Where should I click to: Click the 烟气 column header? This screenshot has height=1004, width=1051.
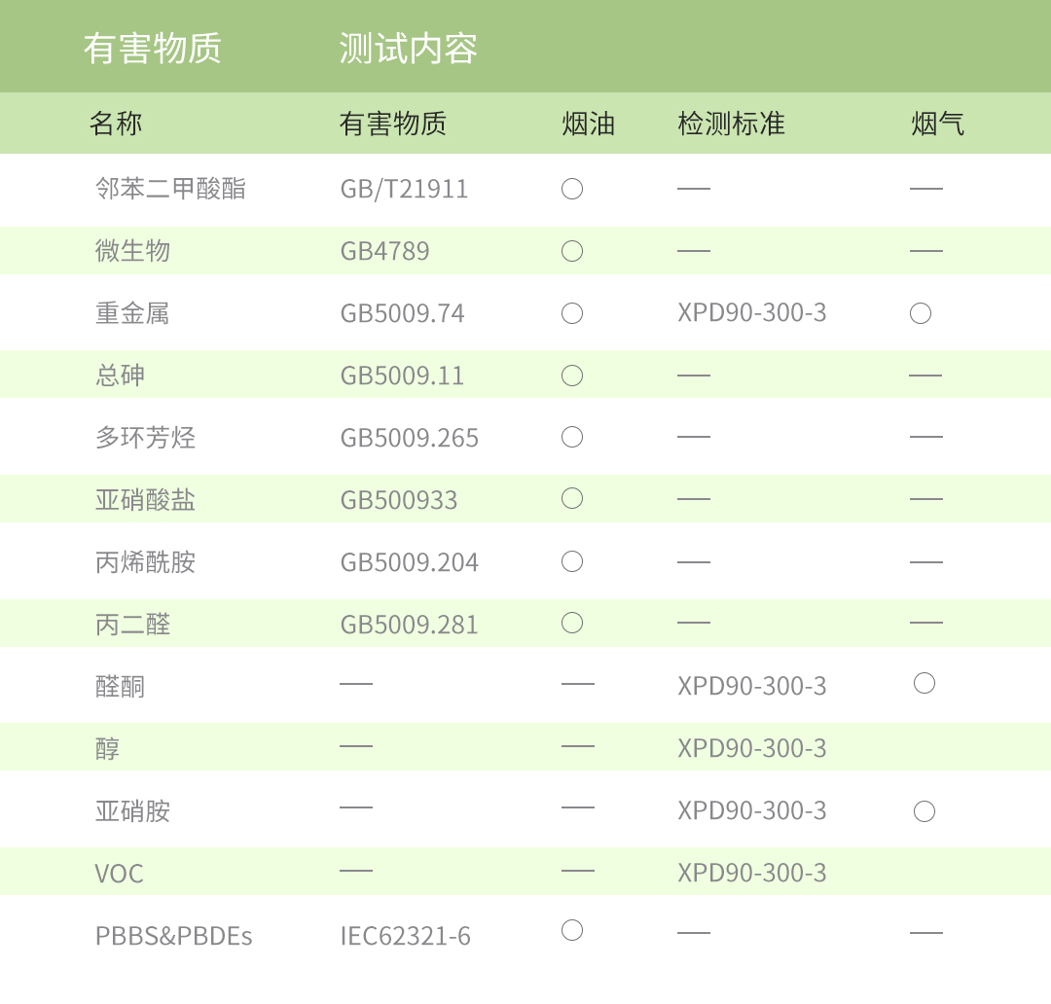coord(937,124)
